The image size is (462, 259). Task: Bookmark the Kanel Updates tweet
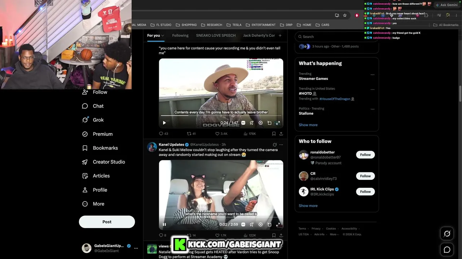coord(274,235)
